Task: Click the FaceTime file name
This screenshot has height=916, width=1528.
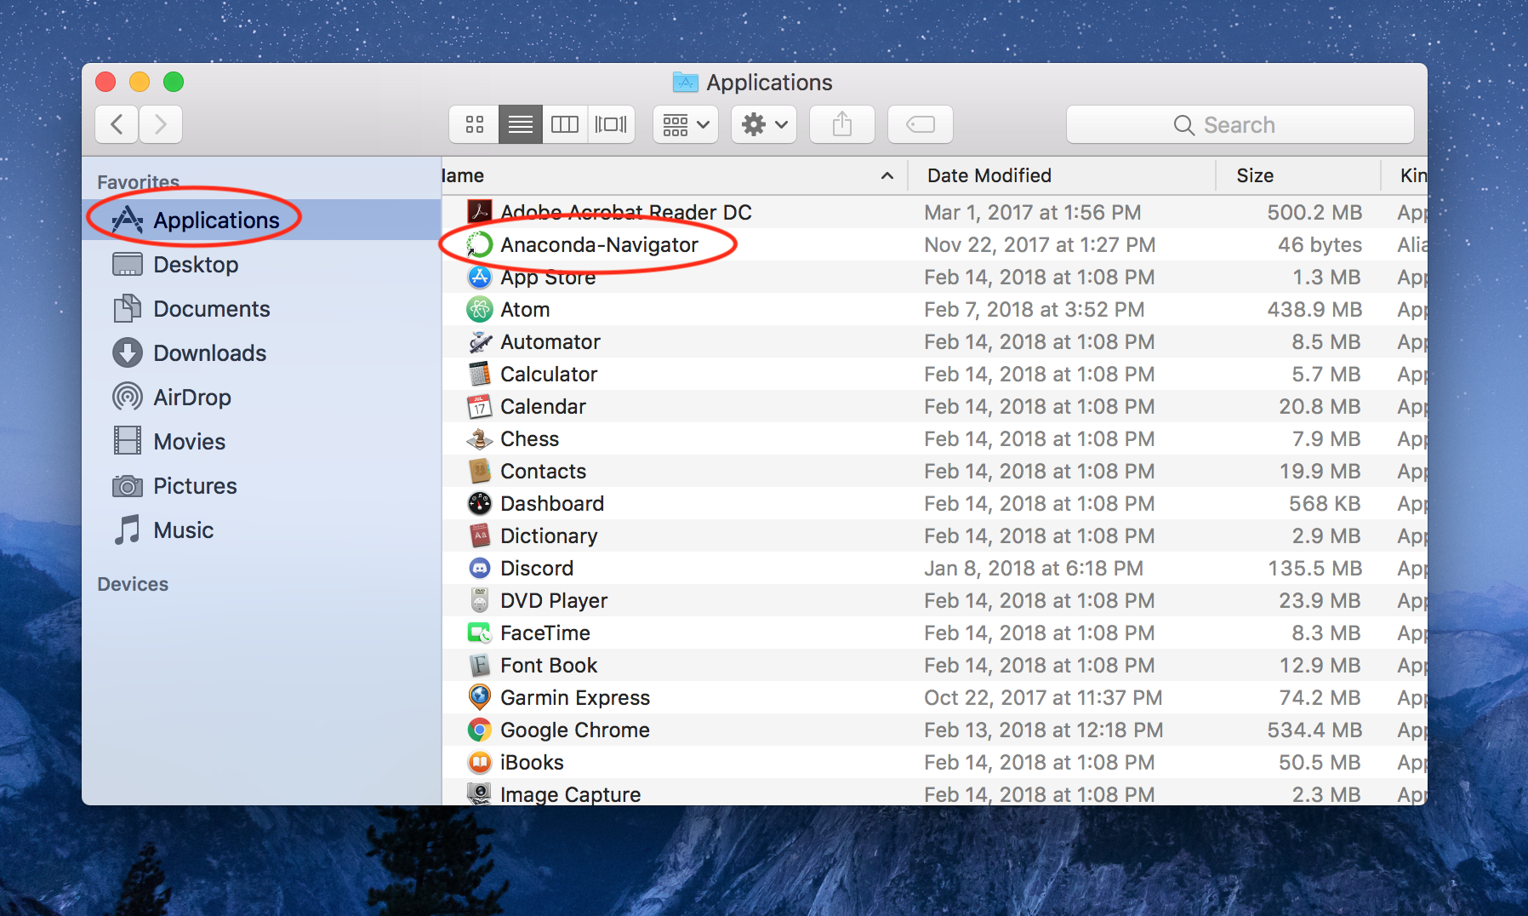Action: [x=545, y=633]
